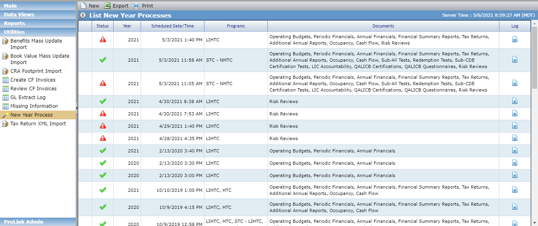Expand the Data Views section
538x226 pixels.
[38, 14]
